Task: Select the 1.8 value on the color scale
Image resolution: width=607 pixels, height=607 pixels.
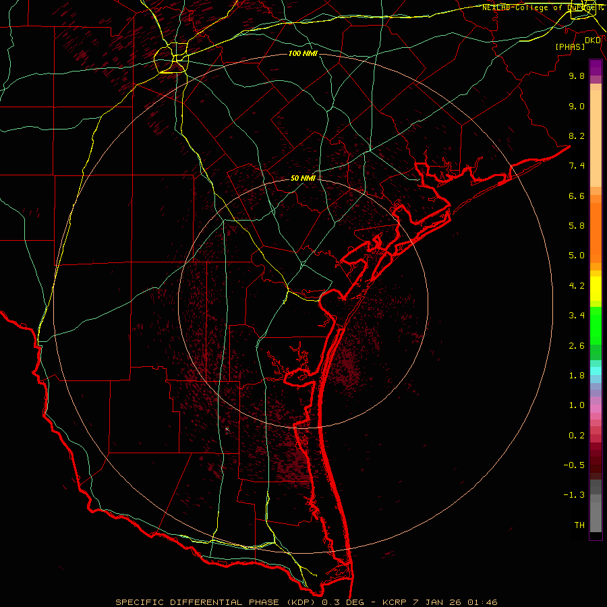Action: point(577,375)
